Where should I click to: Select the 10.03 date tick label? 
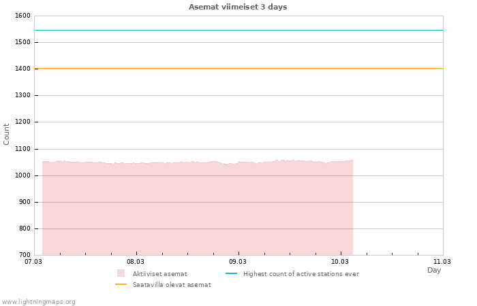tap(340, 261)
